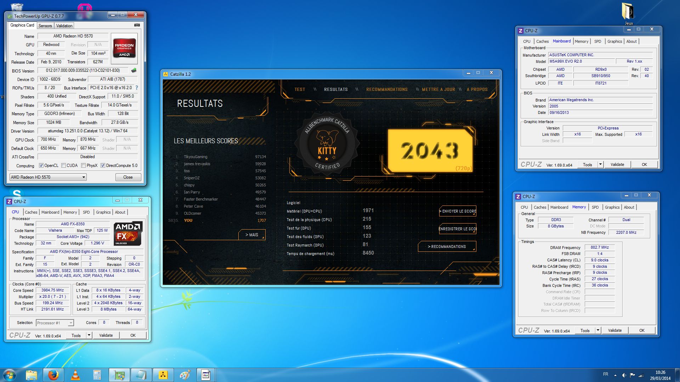This screenshot has height=382, width=680.
Task: Switch to the Sensors tab in GPU-Z
Action: [45, 26]
